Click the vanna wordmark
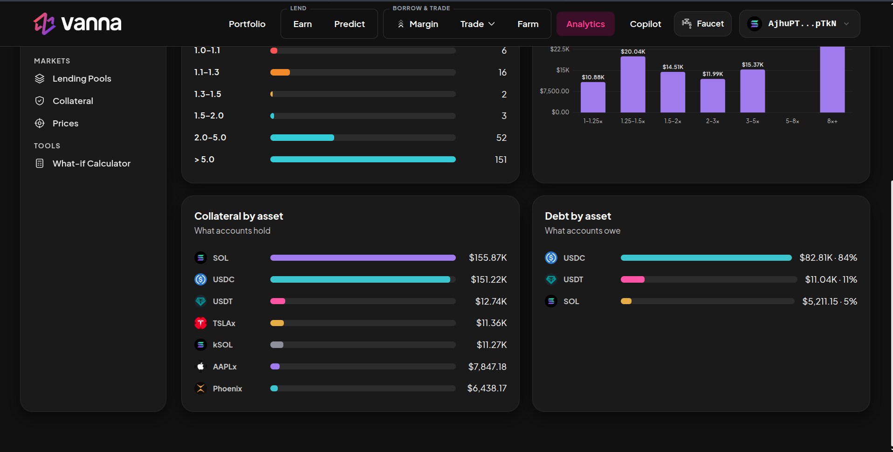The height and width of the screenshot is (452, 893). pos(91,23)
